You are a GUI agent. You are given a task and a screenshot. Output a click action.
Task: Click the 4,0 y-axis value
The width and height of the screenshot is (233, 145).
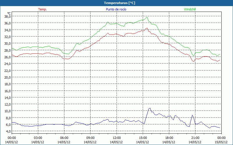tap(8, 131)
